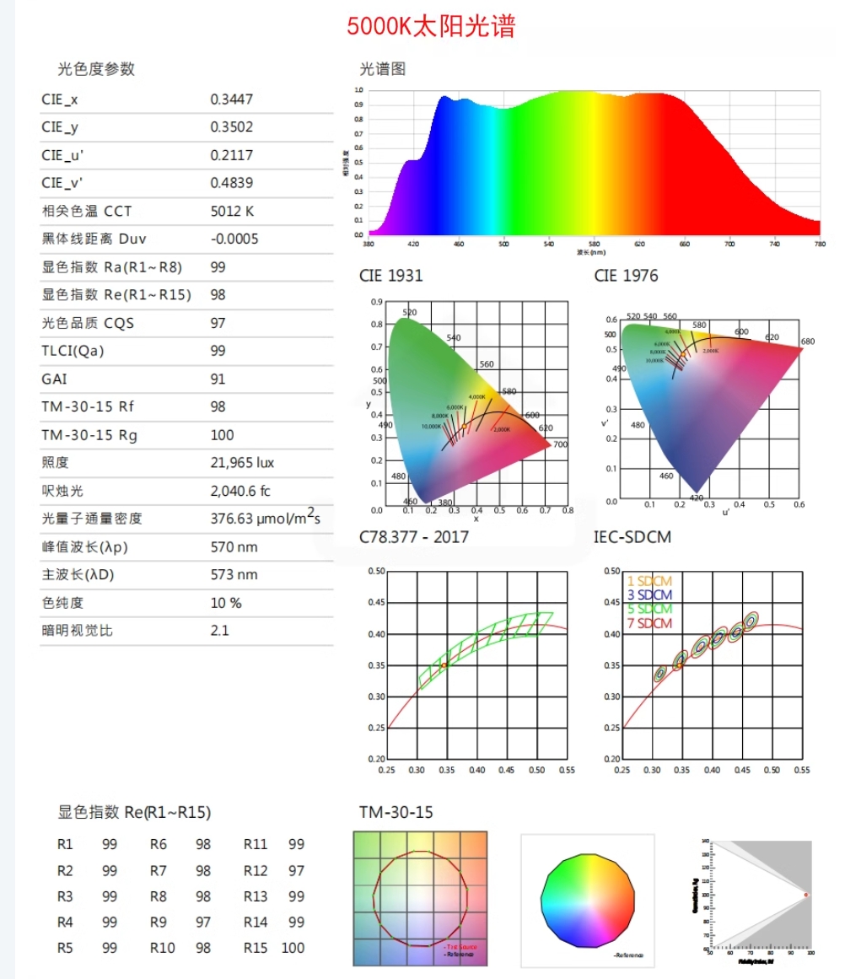Click the "1 SDCM" orange legend entry
The image size is (845, 979).
pyautogui.click(x=649, y=581)
